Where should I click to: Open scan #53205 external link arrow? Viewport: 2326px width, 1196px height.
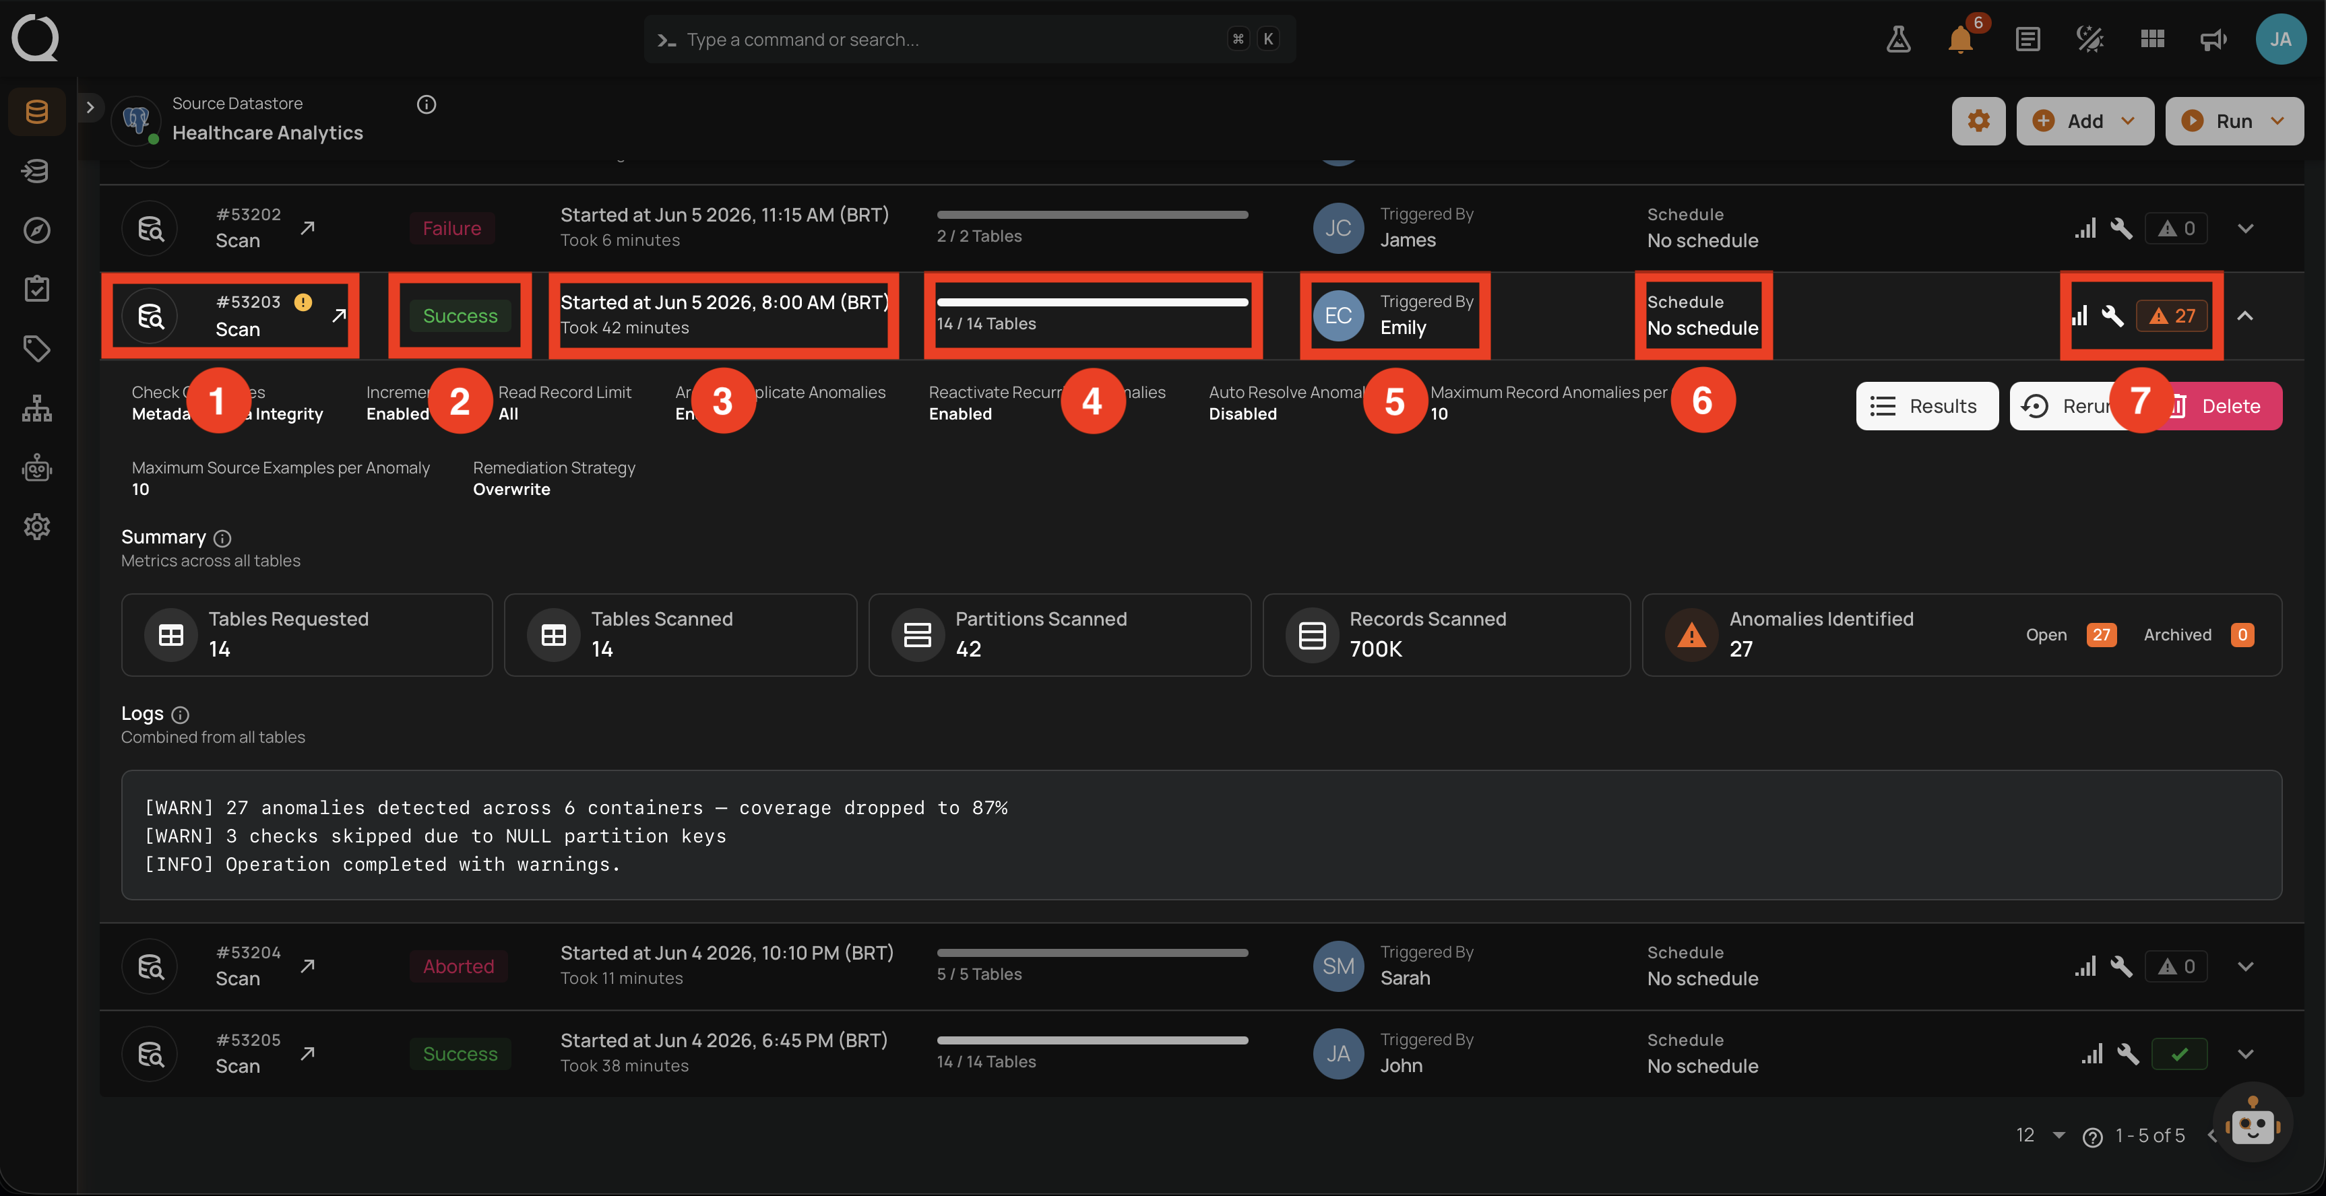(308, 1053)
